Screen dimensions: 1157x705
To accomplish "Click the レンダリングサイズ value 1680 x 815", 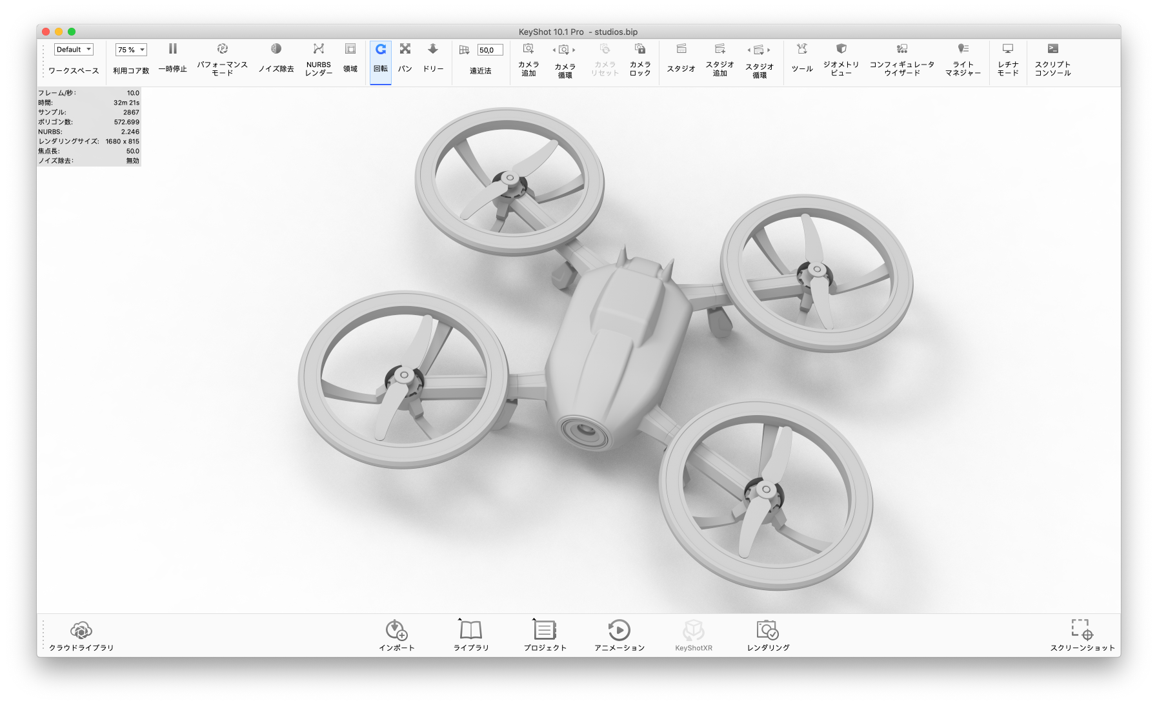I will point(123,141).
